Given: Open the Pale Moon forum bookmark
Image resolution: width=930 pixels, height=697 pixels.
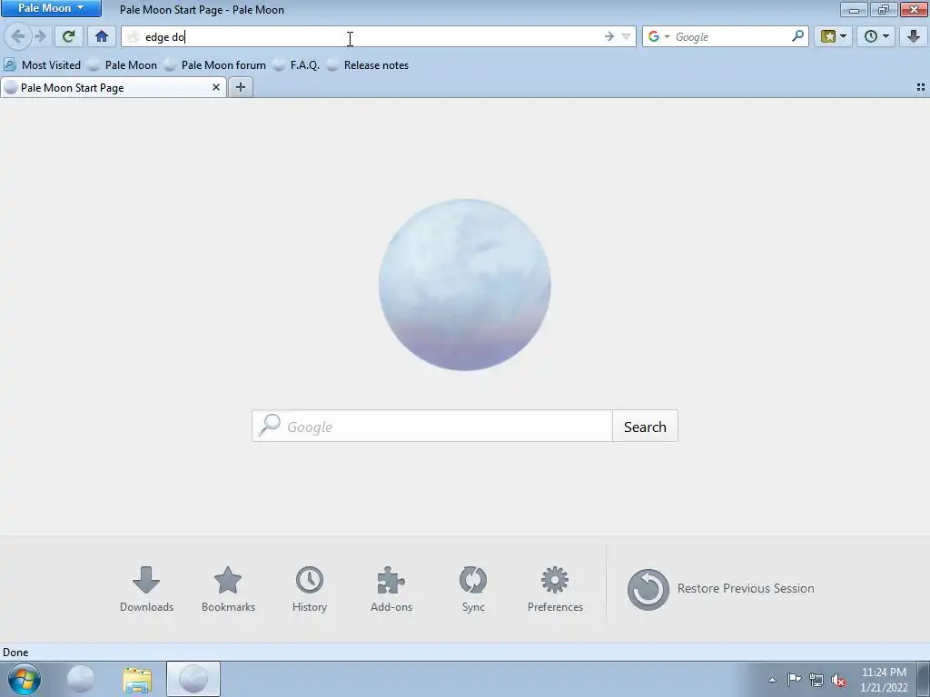Looking at the screenshot, I should (215, 65).
